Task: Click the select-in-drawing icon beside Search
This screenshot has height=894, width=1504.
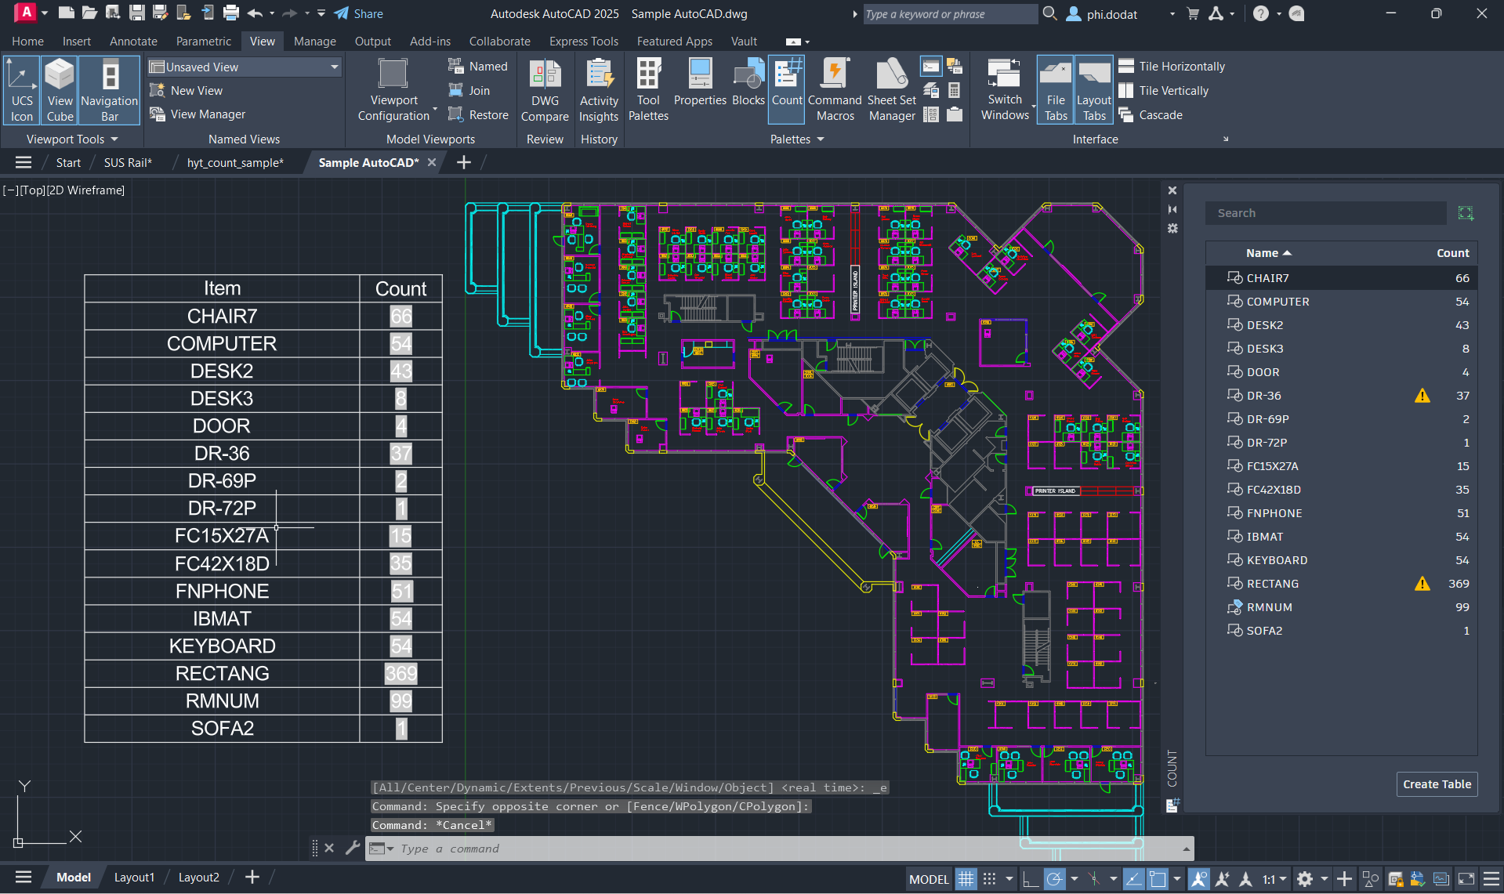Action: [1466, 213]
